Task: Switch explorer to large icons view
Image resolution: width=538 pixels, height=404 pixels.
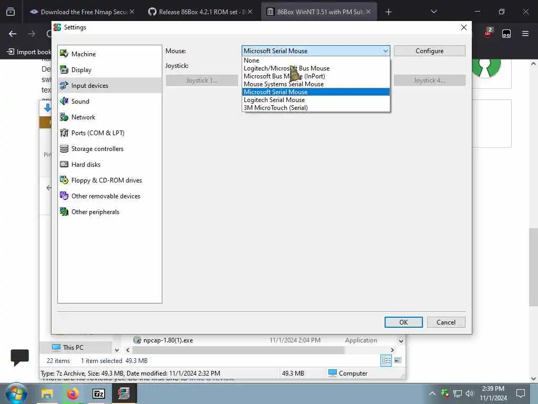Action: coord(398,360)
